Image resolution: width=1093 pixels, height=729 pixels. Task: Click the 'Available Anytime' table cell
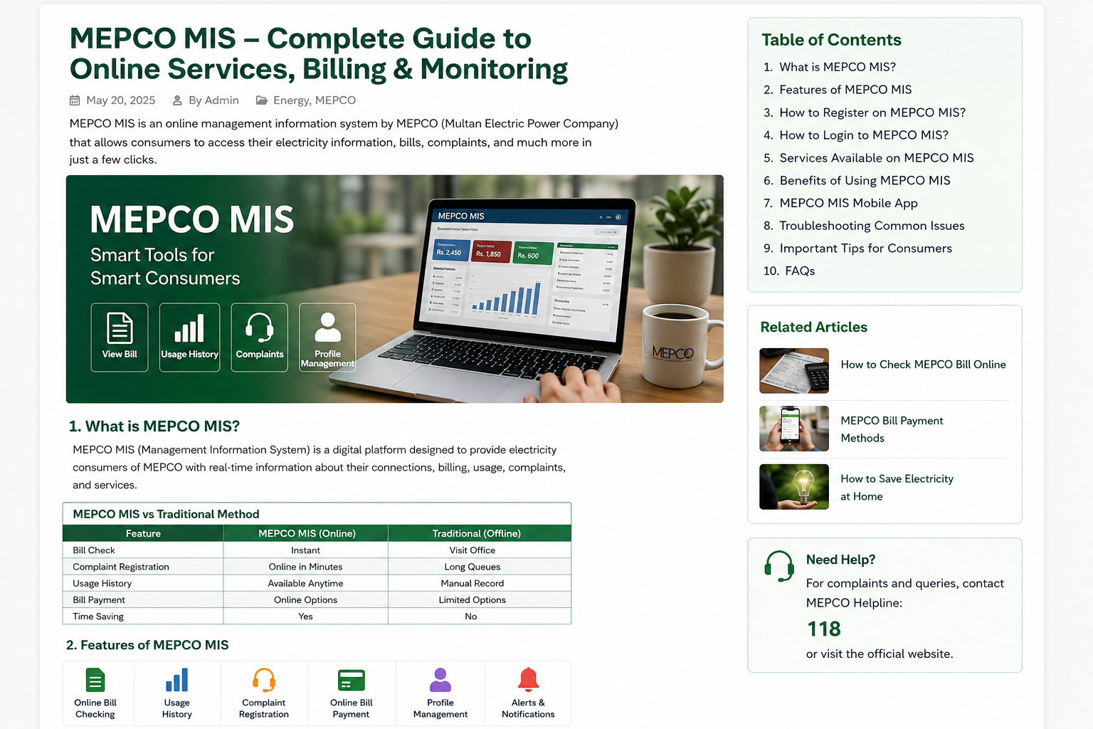coord(306,583)
